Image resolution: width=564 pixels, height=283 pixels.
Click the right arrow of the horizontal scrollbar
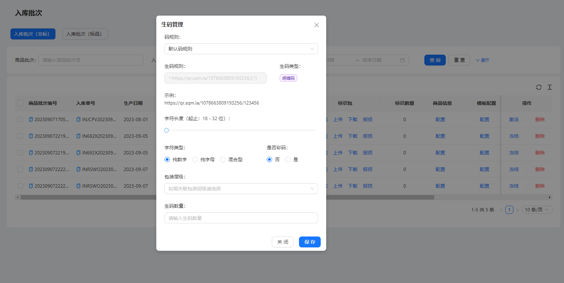[550, 197]
